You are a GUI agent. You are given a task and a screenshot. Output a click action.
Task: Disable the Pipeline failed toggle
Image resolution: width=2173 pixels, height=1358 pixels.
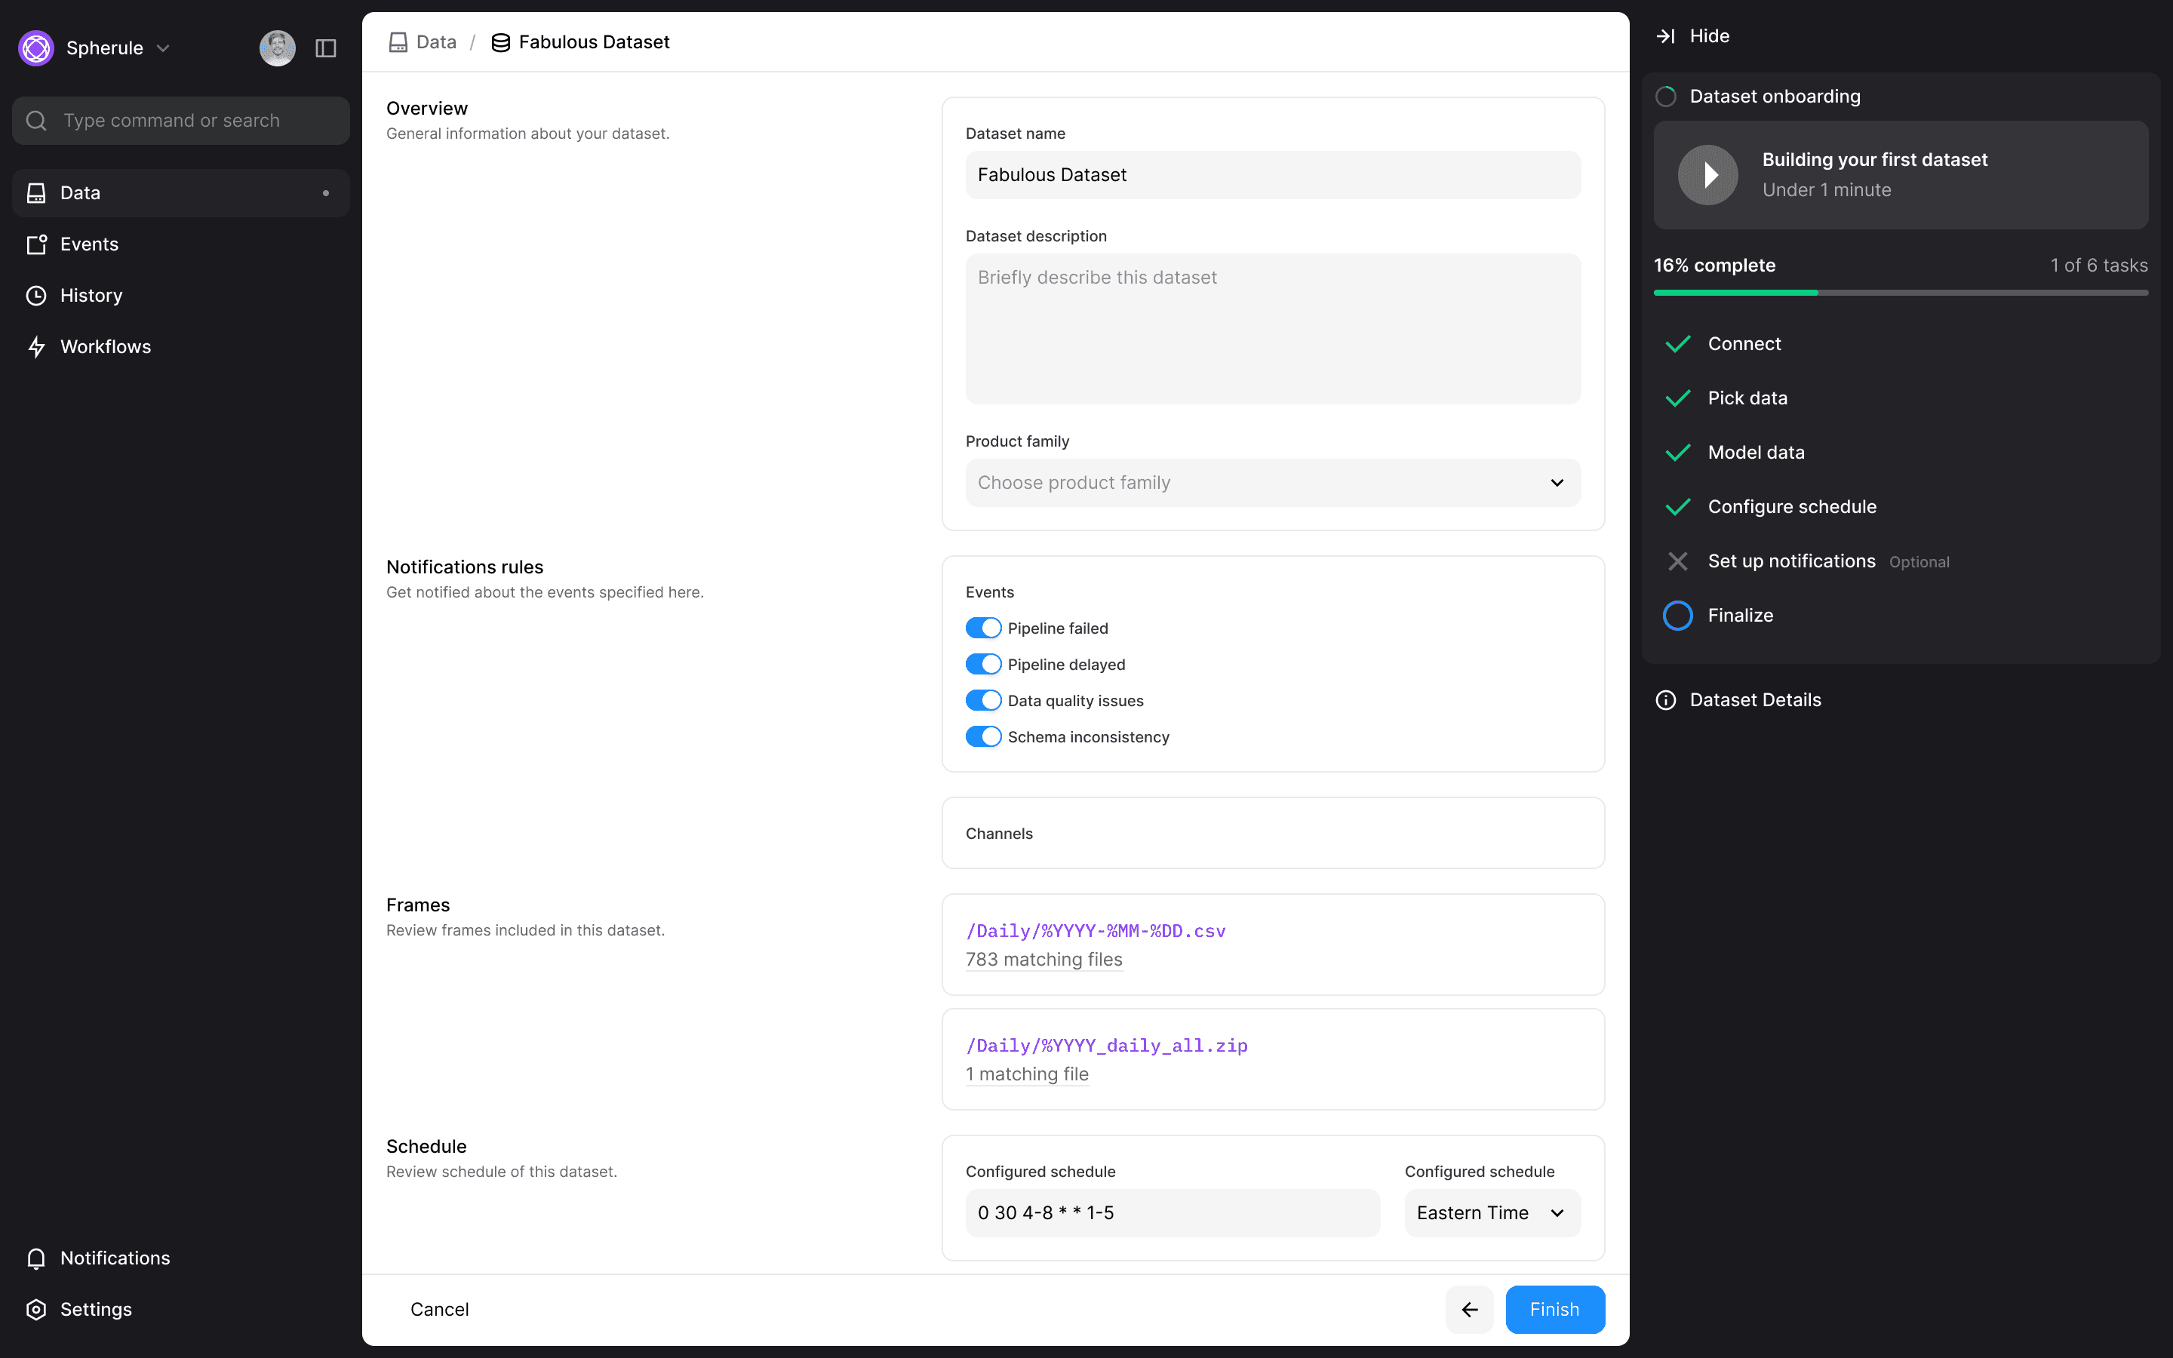pyautogui.click(x=983, y=628)
